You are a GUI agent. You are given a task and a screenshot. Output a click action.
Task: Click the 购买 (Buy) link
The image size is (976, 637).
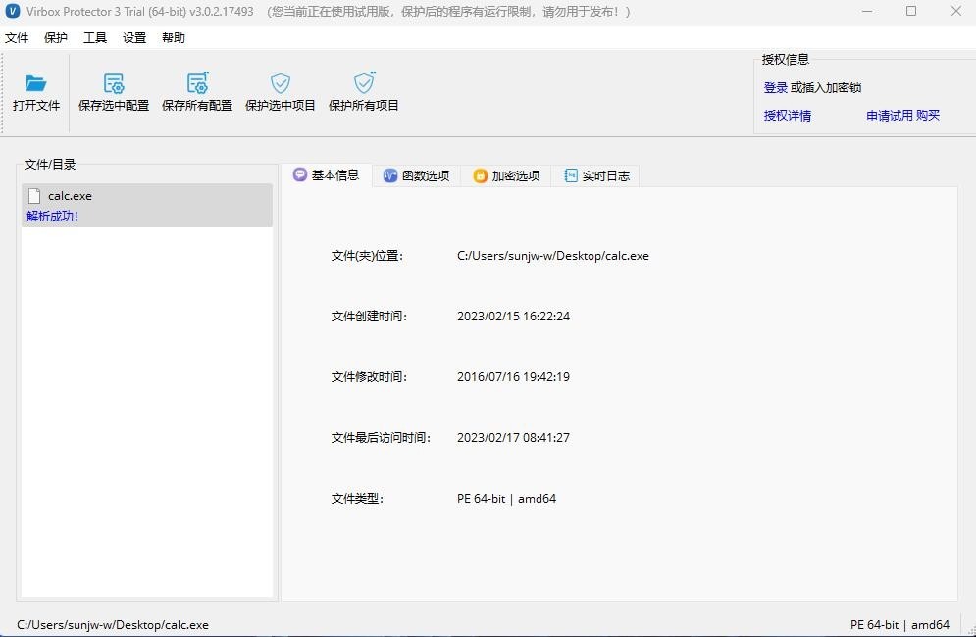click(x=928, y=116)
